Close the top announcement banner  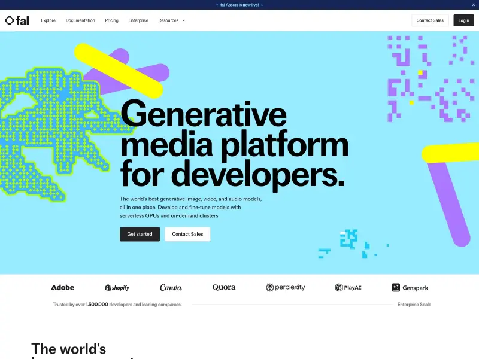click(473, 5)
